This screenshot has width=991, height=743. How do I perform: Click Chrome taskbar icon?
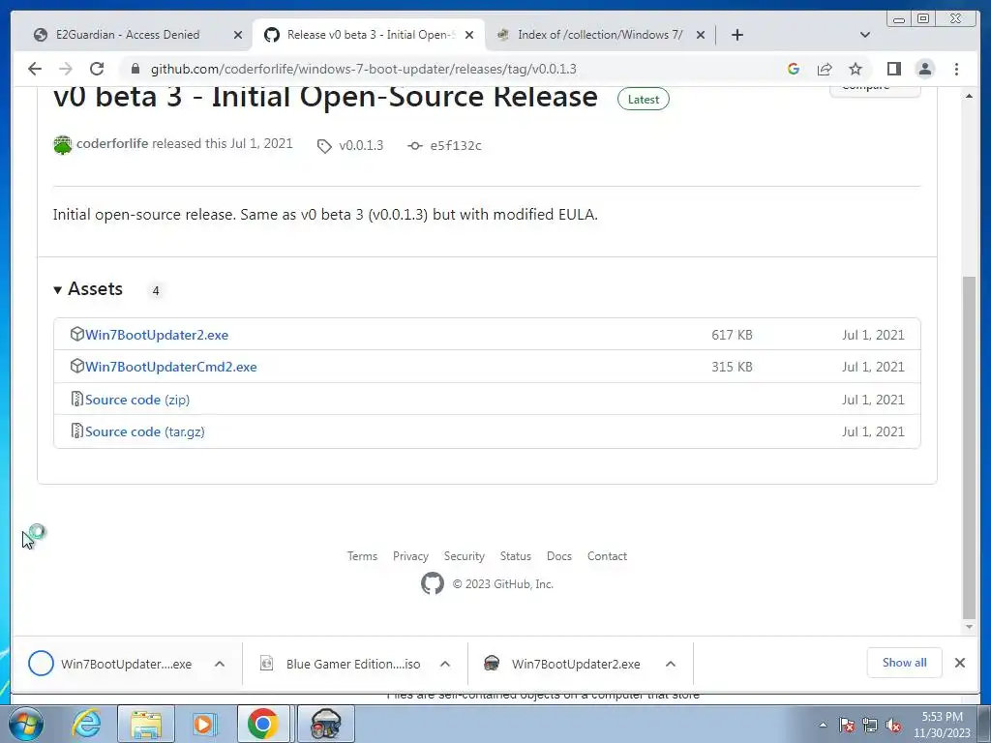pyautogui.click(x=263, y=724)
